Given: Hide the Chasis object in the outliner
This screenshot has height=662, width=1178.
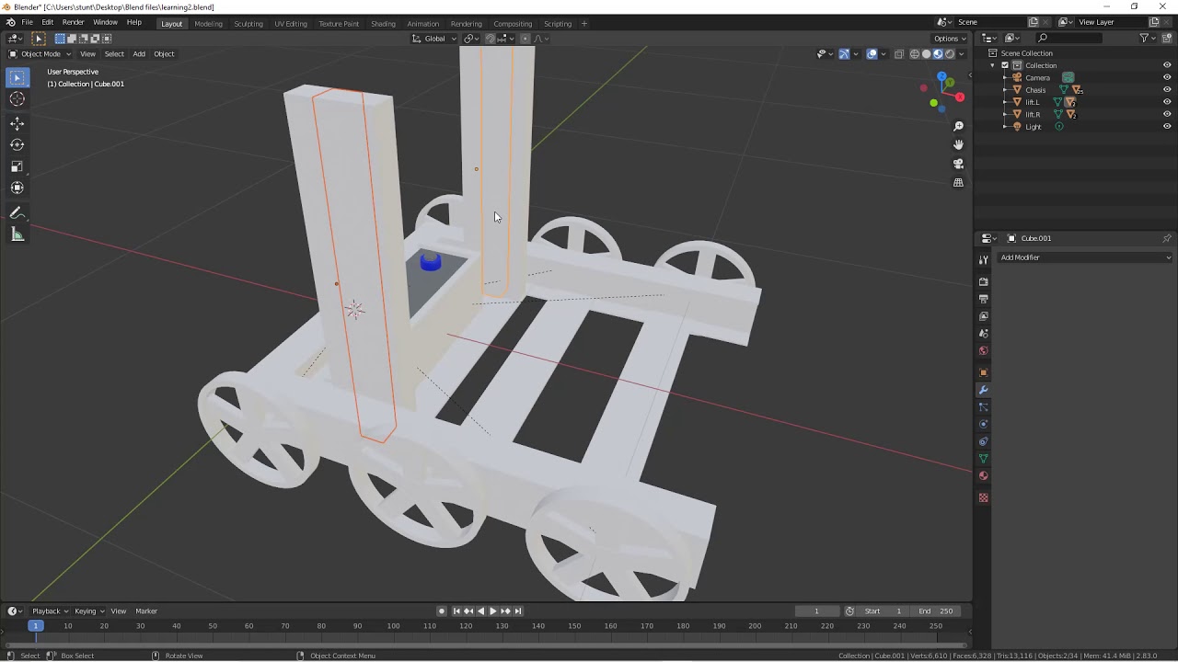Looking at the screenshot, I should tap(1167, 90).
